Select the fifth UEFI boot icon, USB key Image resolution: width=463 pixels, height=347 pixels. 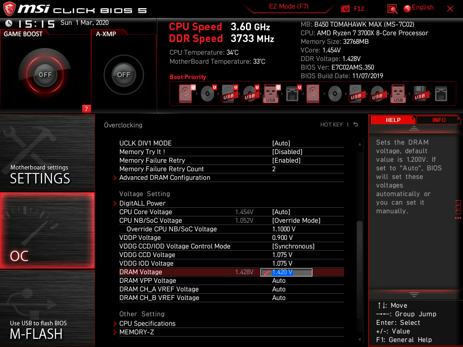[271, 94]
